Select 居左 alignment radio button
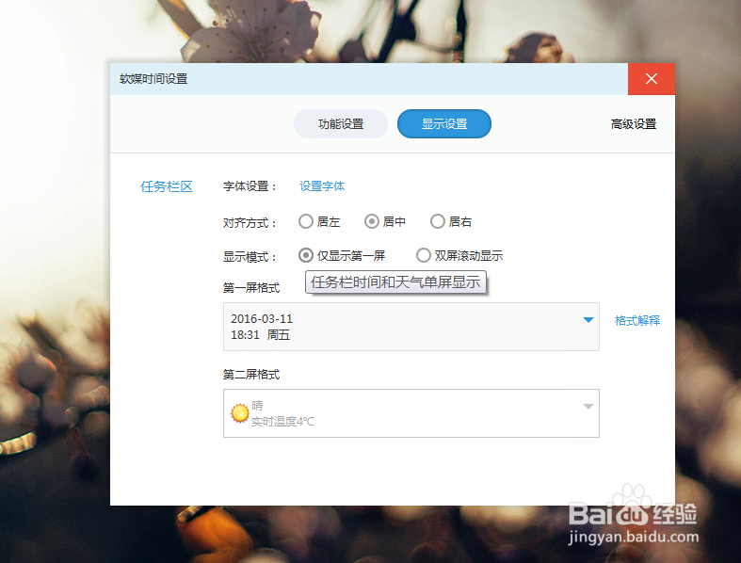The image size is (741, 563). click(x=306, y=221)
